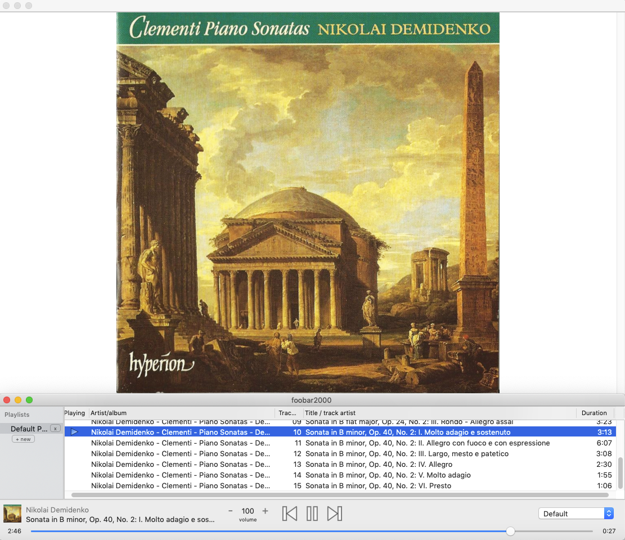Select the Default playlist in the sidebar
This screenshot has height=540, width=625.
tap(29, 429)
